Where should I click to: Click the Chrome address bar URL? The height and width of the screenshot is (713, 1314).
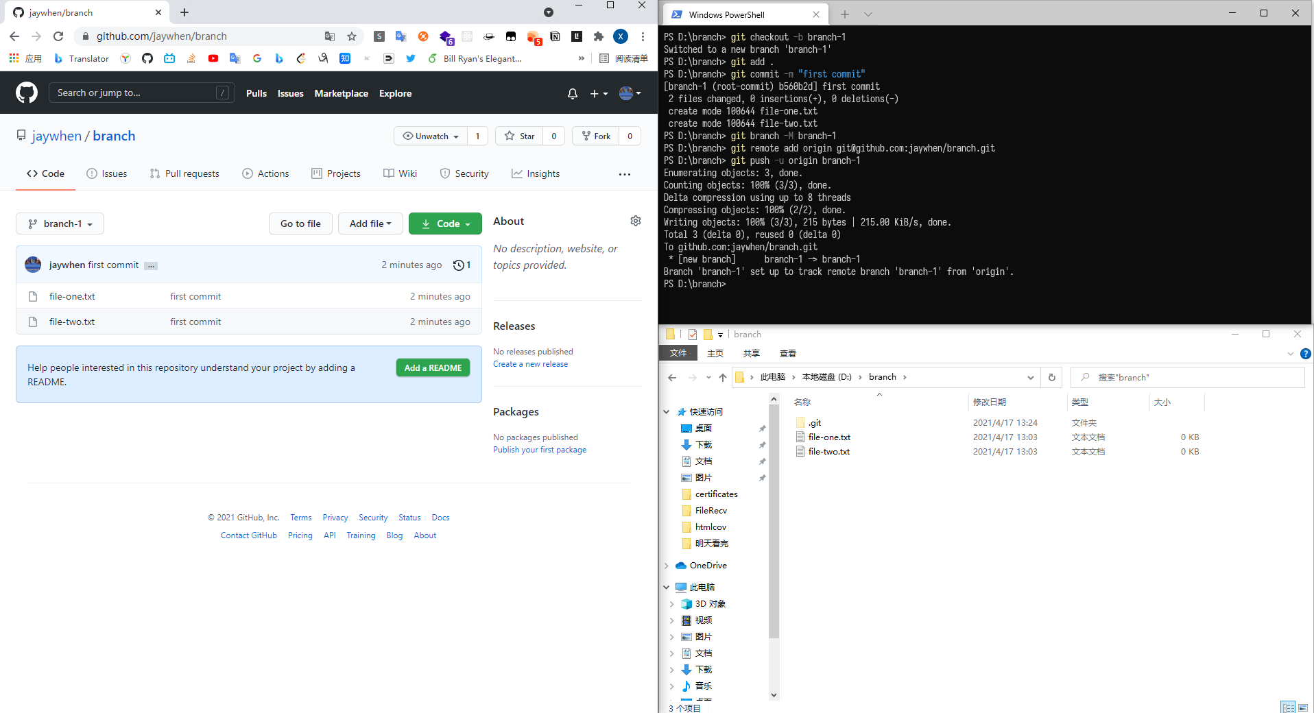point(161,36)
